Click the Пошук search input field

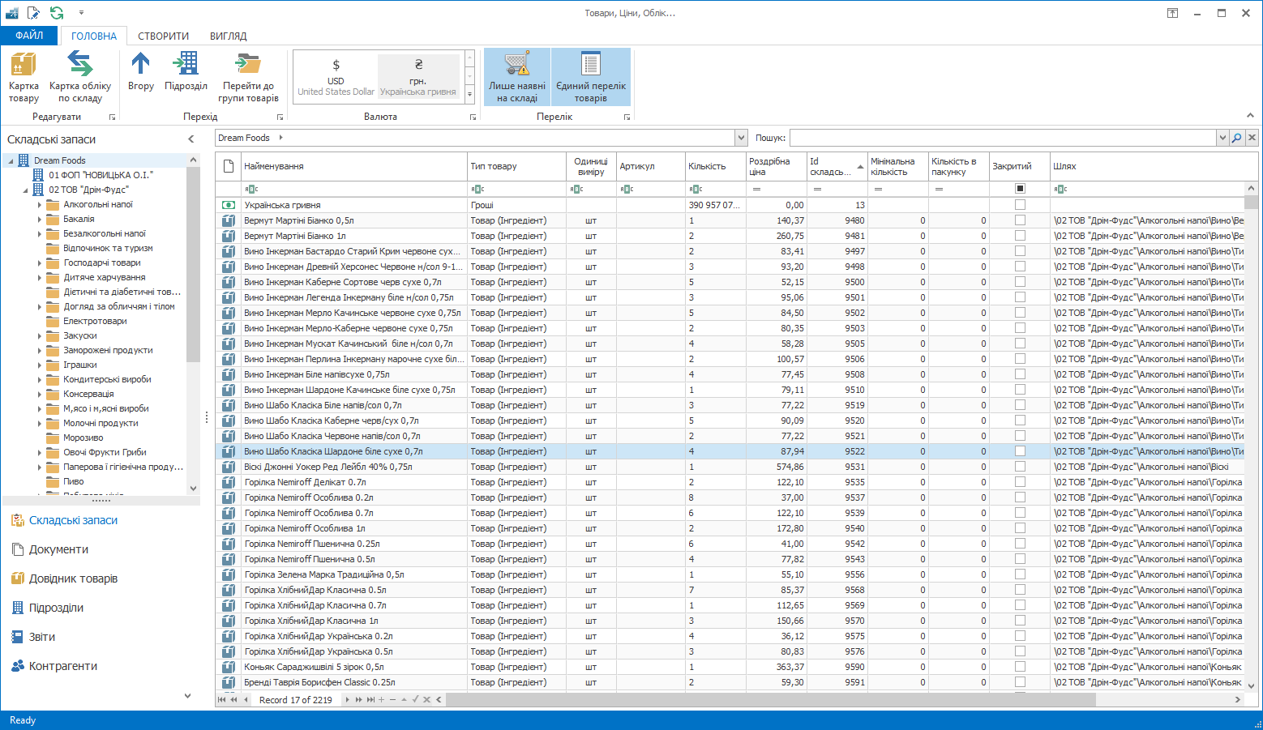click(1003, 138)
